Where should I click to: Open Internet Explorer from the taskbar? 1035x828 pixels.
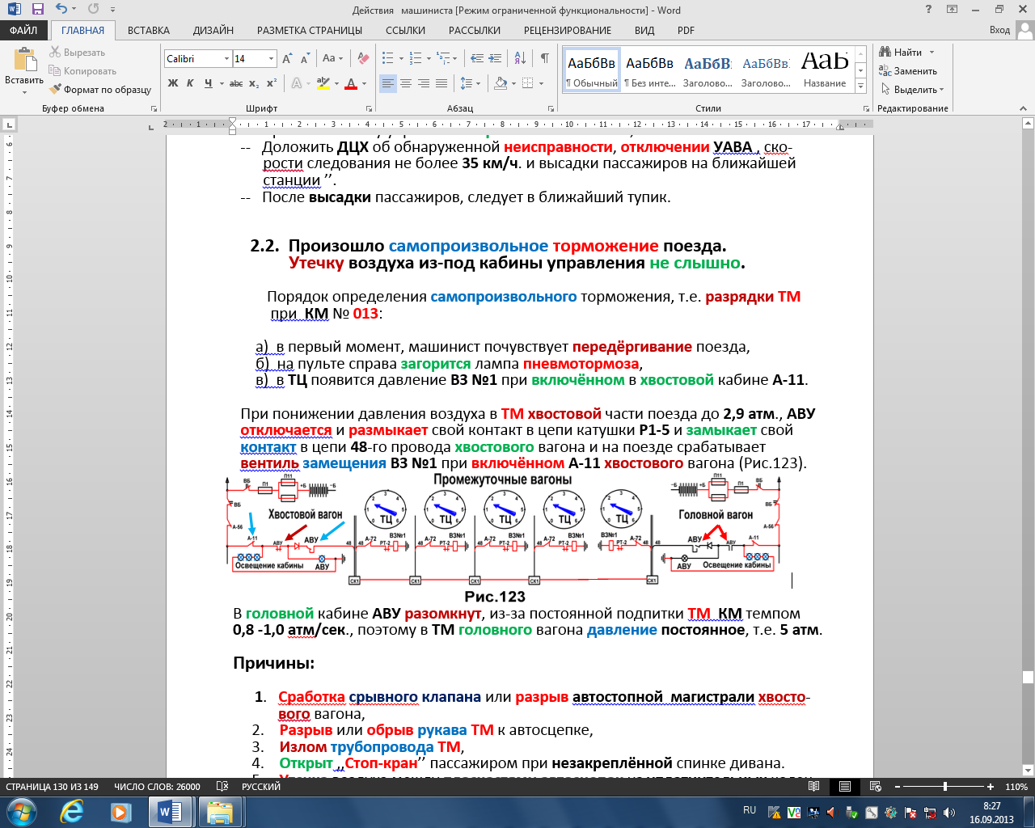point(72,811)
